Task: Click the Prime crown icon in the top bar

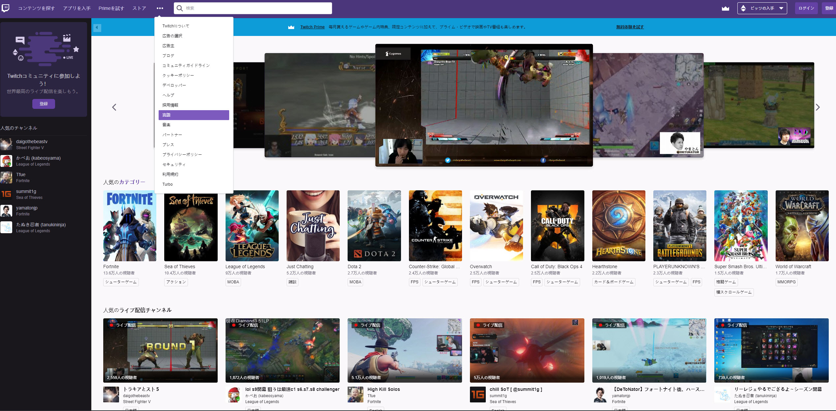Action: pos(725,8)
